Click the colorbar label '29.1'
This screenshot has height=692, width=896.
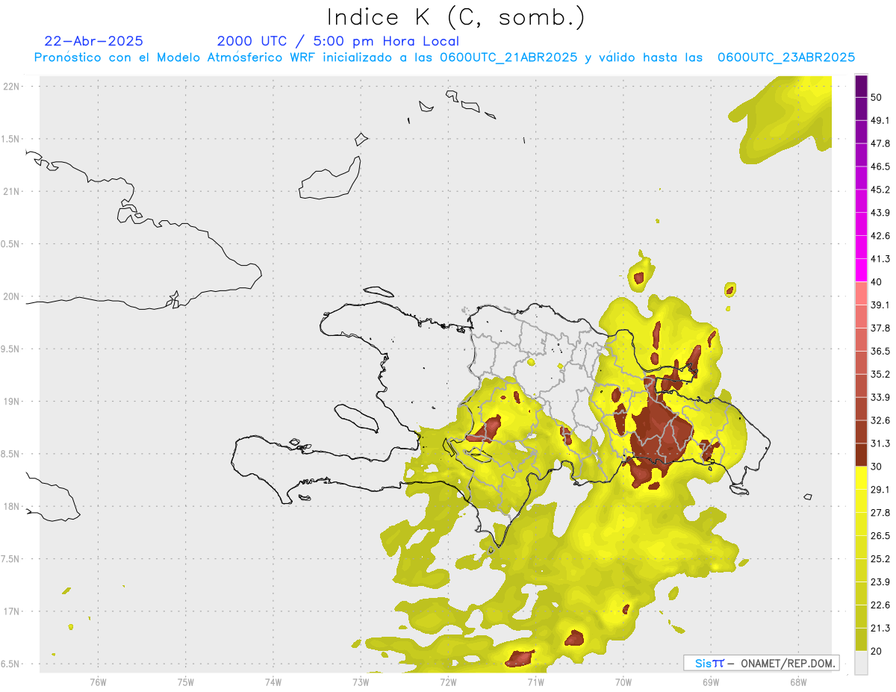click(x=880, y=490)
